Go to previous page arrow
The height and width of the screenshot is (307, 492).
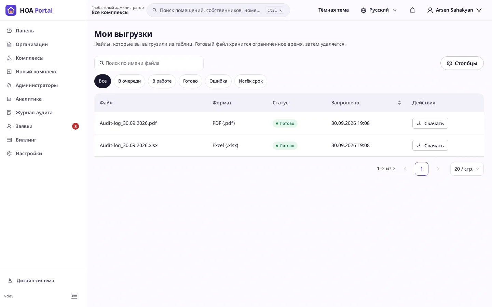405,169
